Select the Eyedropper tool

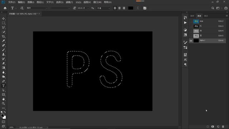tap(3, 41)
